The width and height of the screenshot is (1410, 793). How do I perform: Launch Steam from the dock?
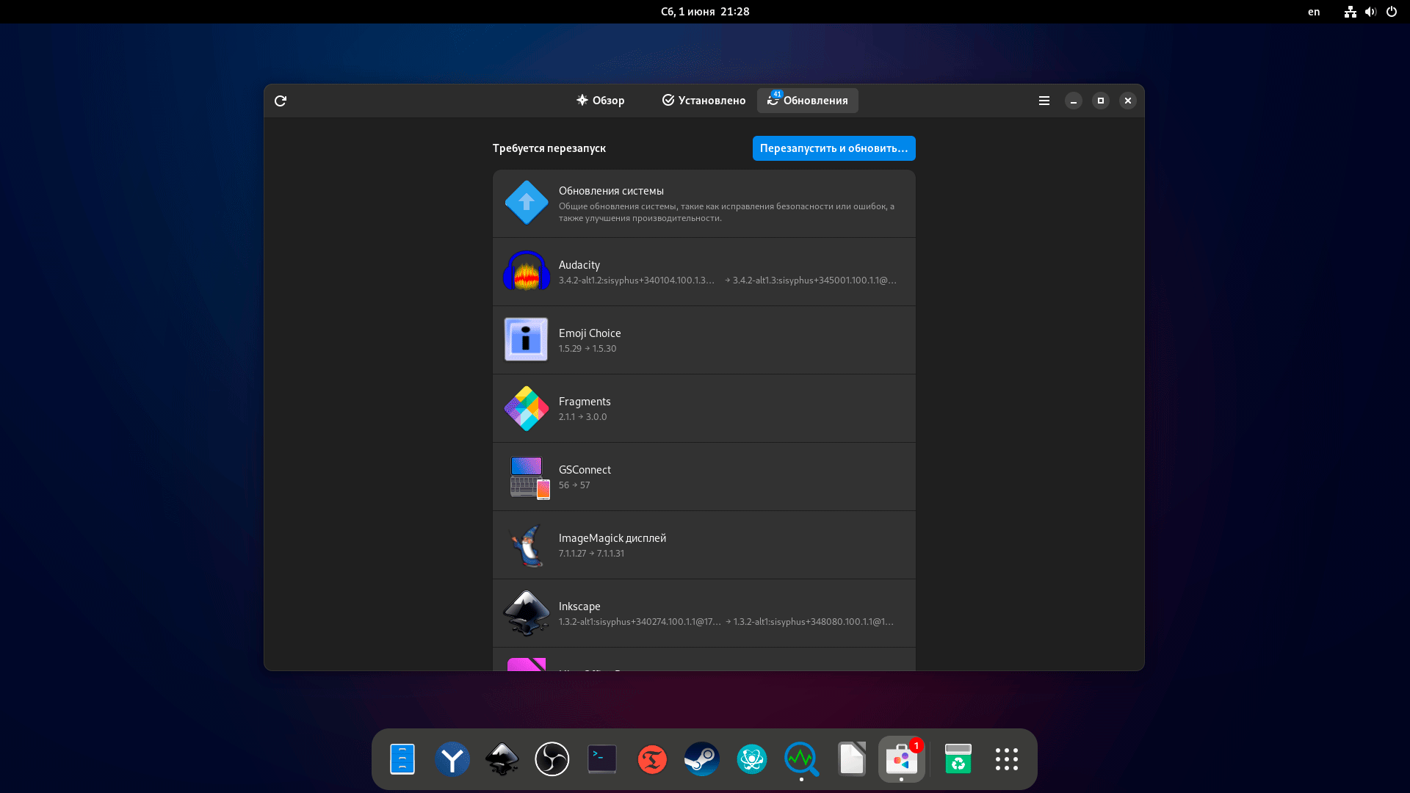701,759
